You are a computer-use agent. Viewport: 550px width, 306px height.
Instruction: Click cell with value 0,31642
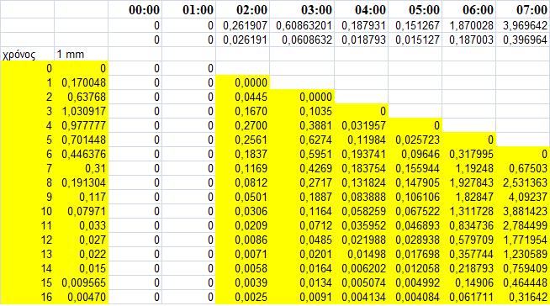click(523, 298)
